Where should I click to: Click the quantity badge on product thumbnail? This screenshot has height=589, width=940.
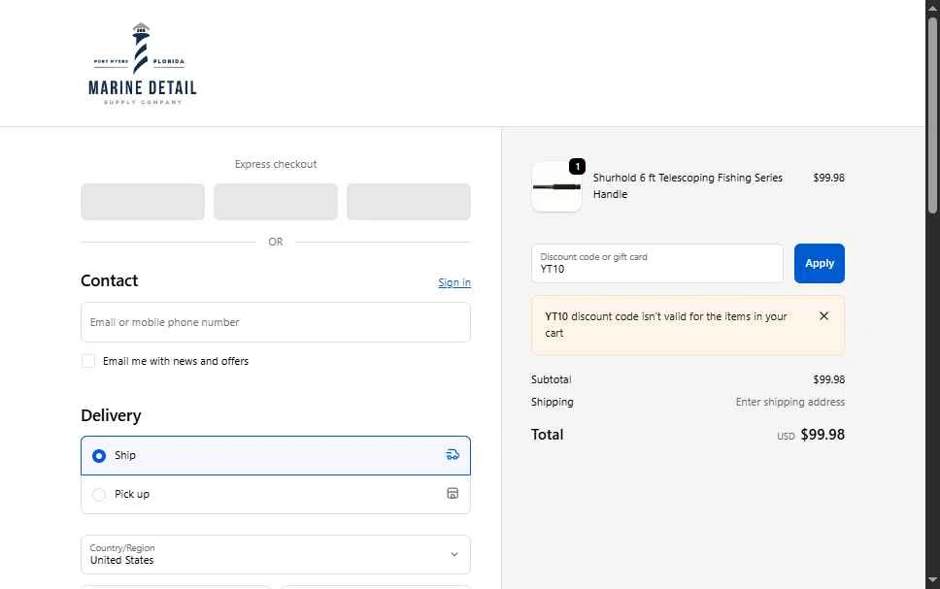577,167
